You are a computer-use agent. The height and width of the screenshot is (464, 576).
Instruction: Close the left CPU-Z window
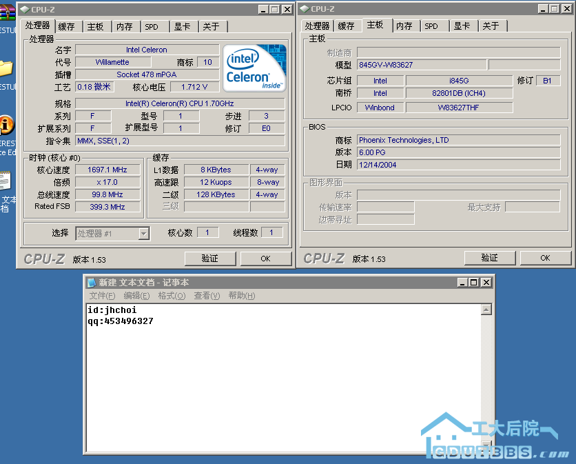(x=287, y=10)
